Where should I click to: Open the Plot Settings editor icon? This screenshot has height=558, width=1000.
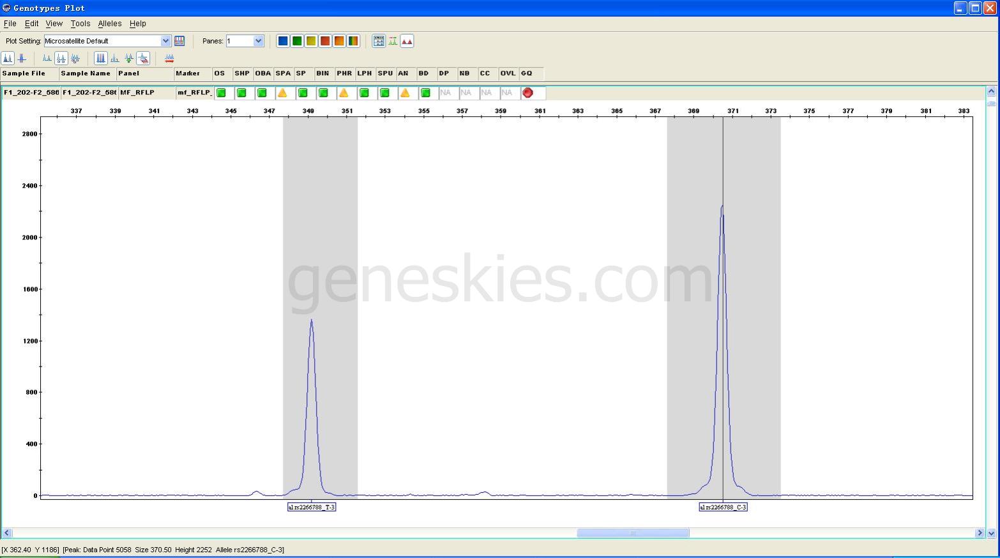click(179, 41)
